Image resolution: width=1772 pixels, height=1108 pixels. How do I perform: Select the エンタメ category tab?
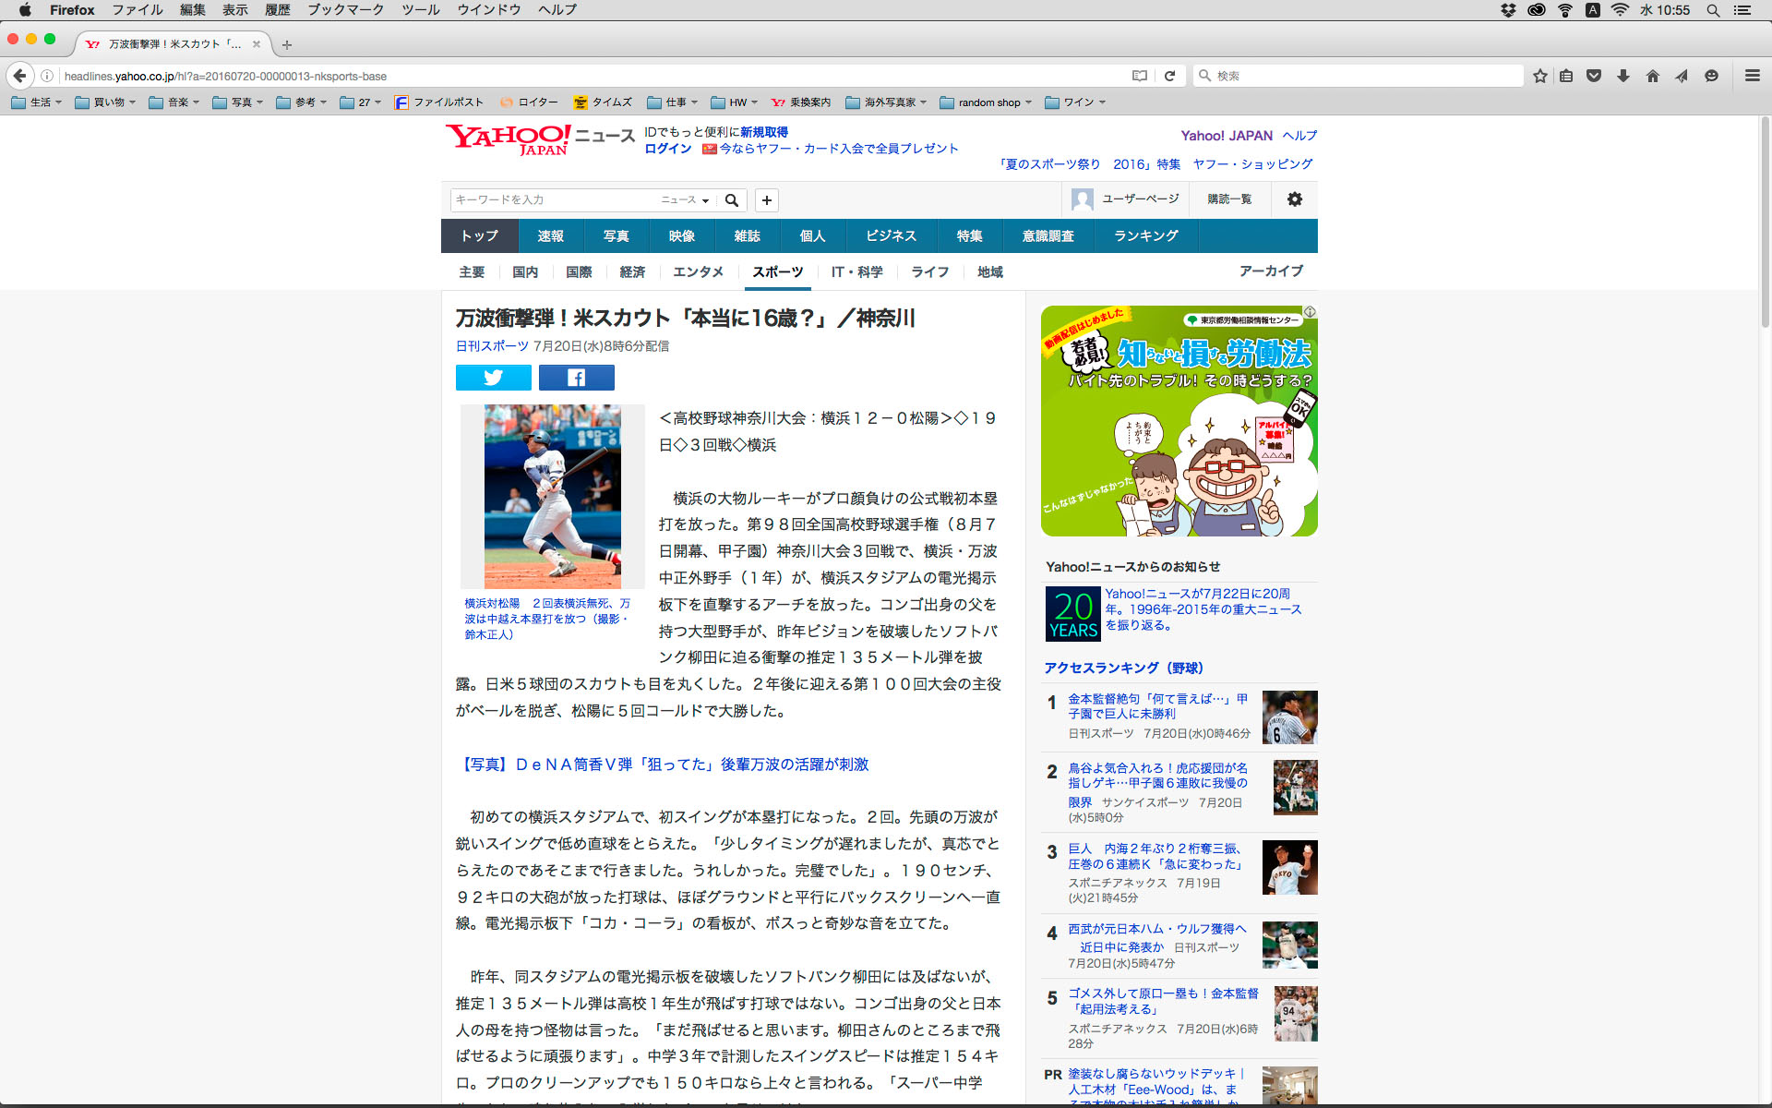tap(698, 272)
